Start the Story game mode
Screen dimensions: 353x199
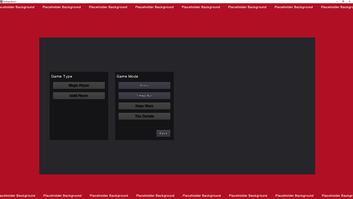point(144,85)
